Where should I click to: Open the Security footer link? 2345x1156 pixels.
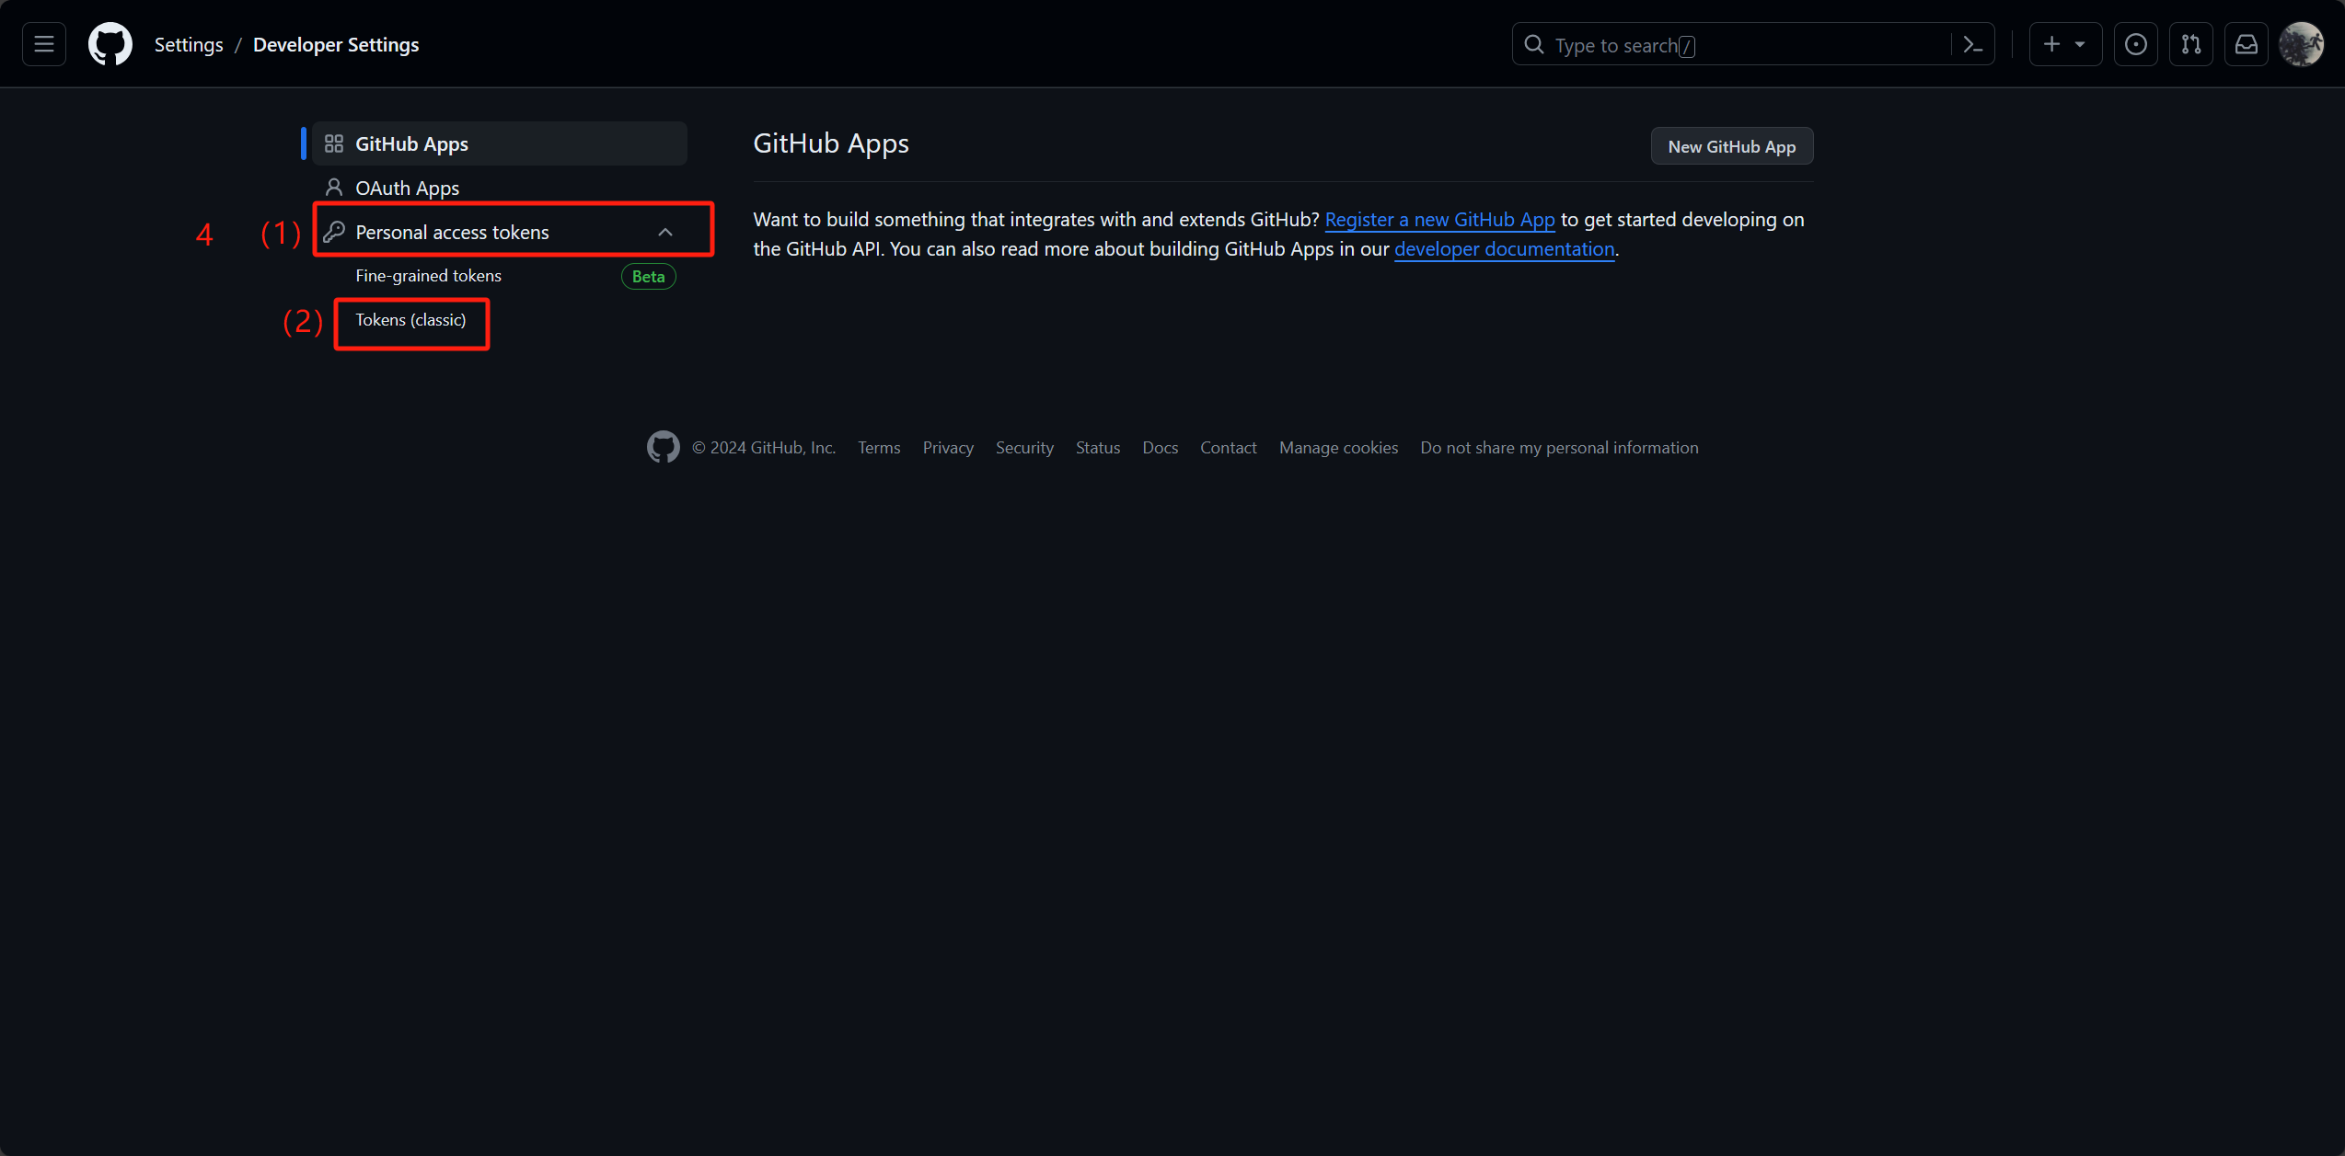tap(1024, 448)
